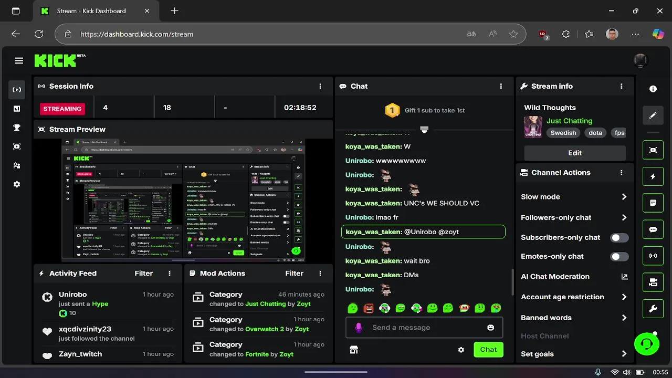Collapse the gift leaderboard arrow in chat

point(424,130)
